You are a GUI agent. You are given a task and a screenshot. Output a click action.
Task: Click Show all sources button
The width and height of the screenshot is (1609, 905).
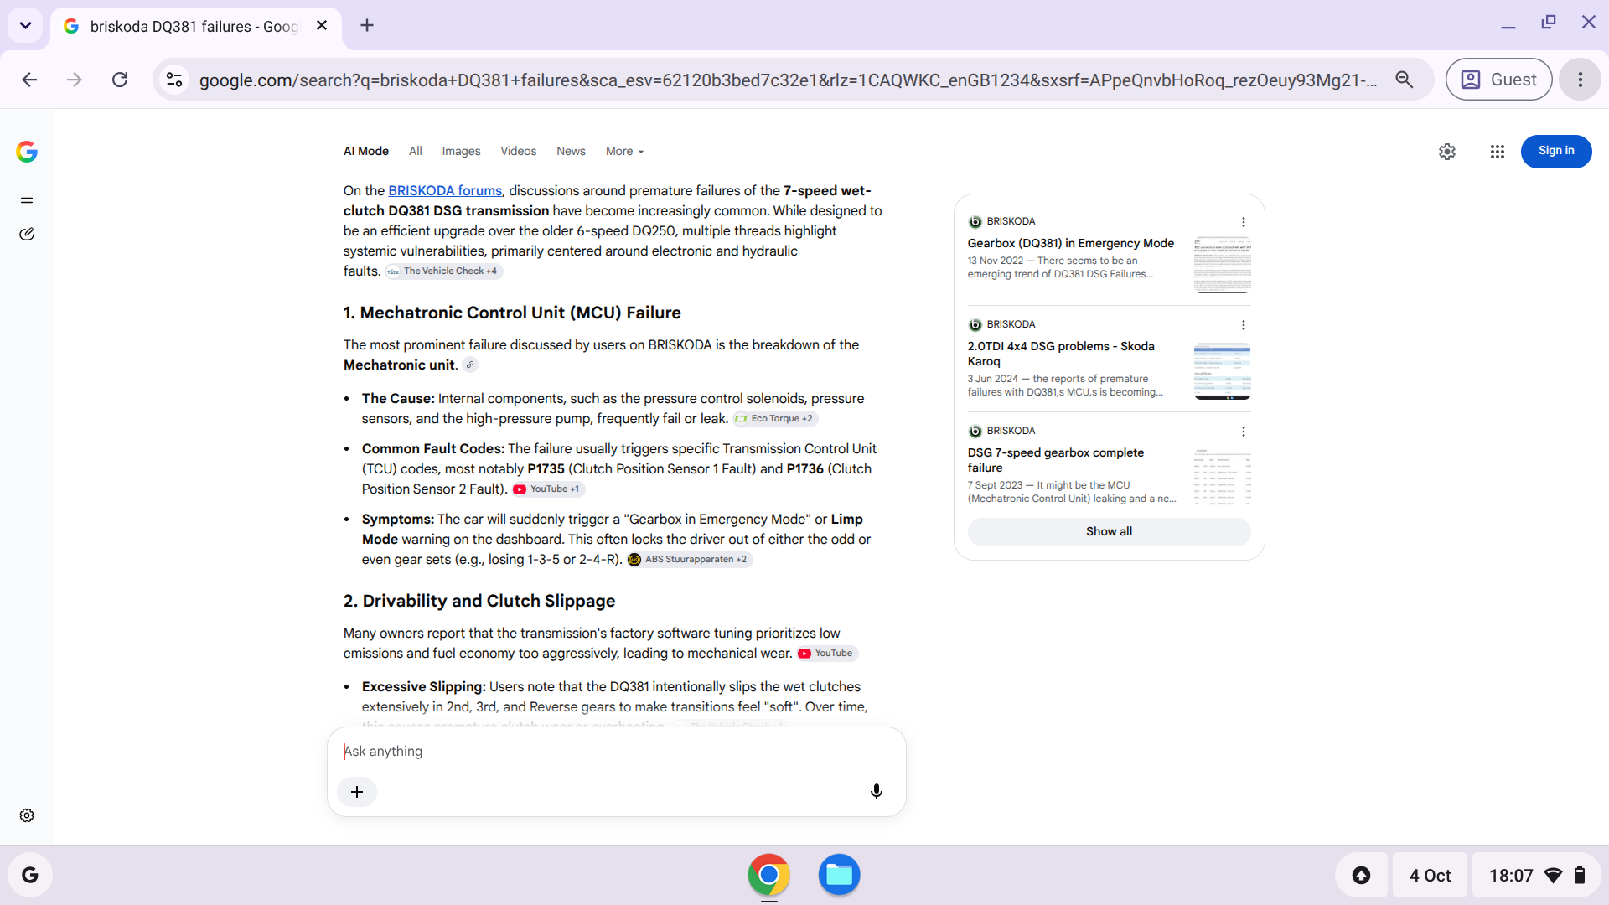(x=1109, y=531)
